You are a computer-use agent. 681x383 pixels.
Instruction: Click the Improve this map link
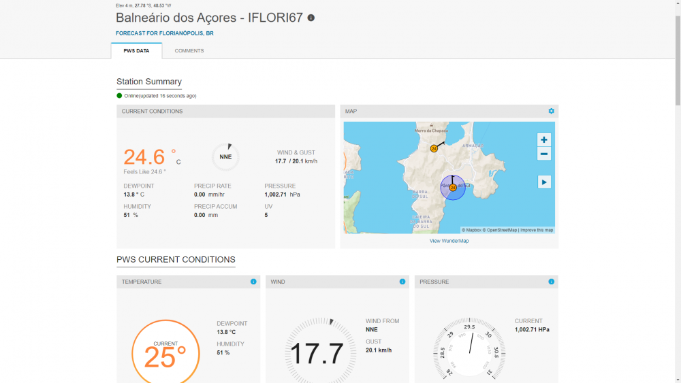tap(537, 230)
